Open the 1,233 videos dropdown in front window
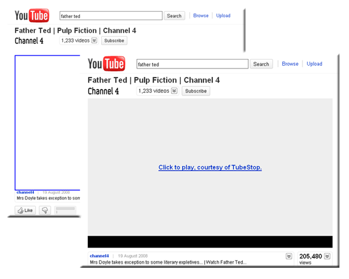Screen dimensions: 349x279 click(x=174, y=91)
